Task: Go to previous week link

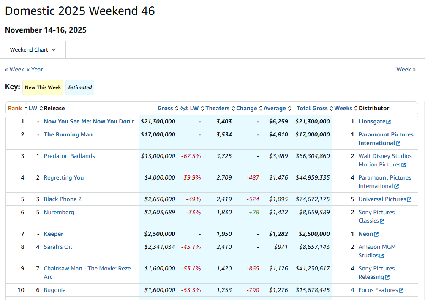Action: [15, 69]
